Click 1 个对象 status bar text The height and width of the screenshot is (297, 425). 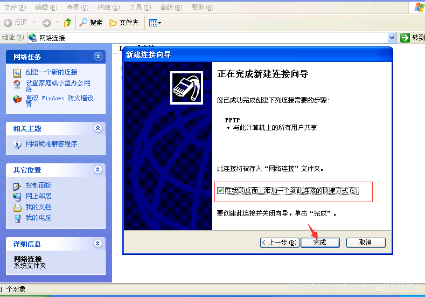point(13,289)
